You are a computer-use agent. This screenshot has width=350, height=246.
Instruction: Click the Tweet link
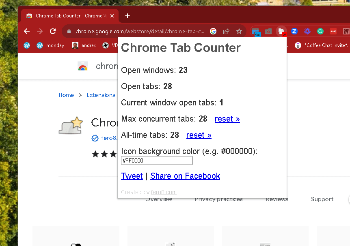132,176
